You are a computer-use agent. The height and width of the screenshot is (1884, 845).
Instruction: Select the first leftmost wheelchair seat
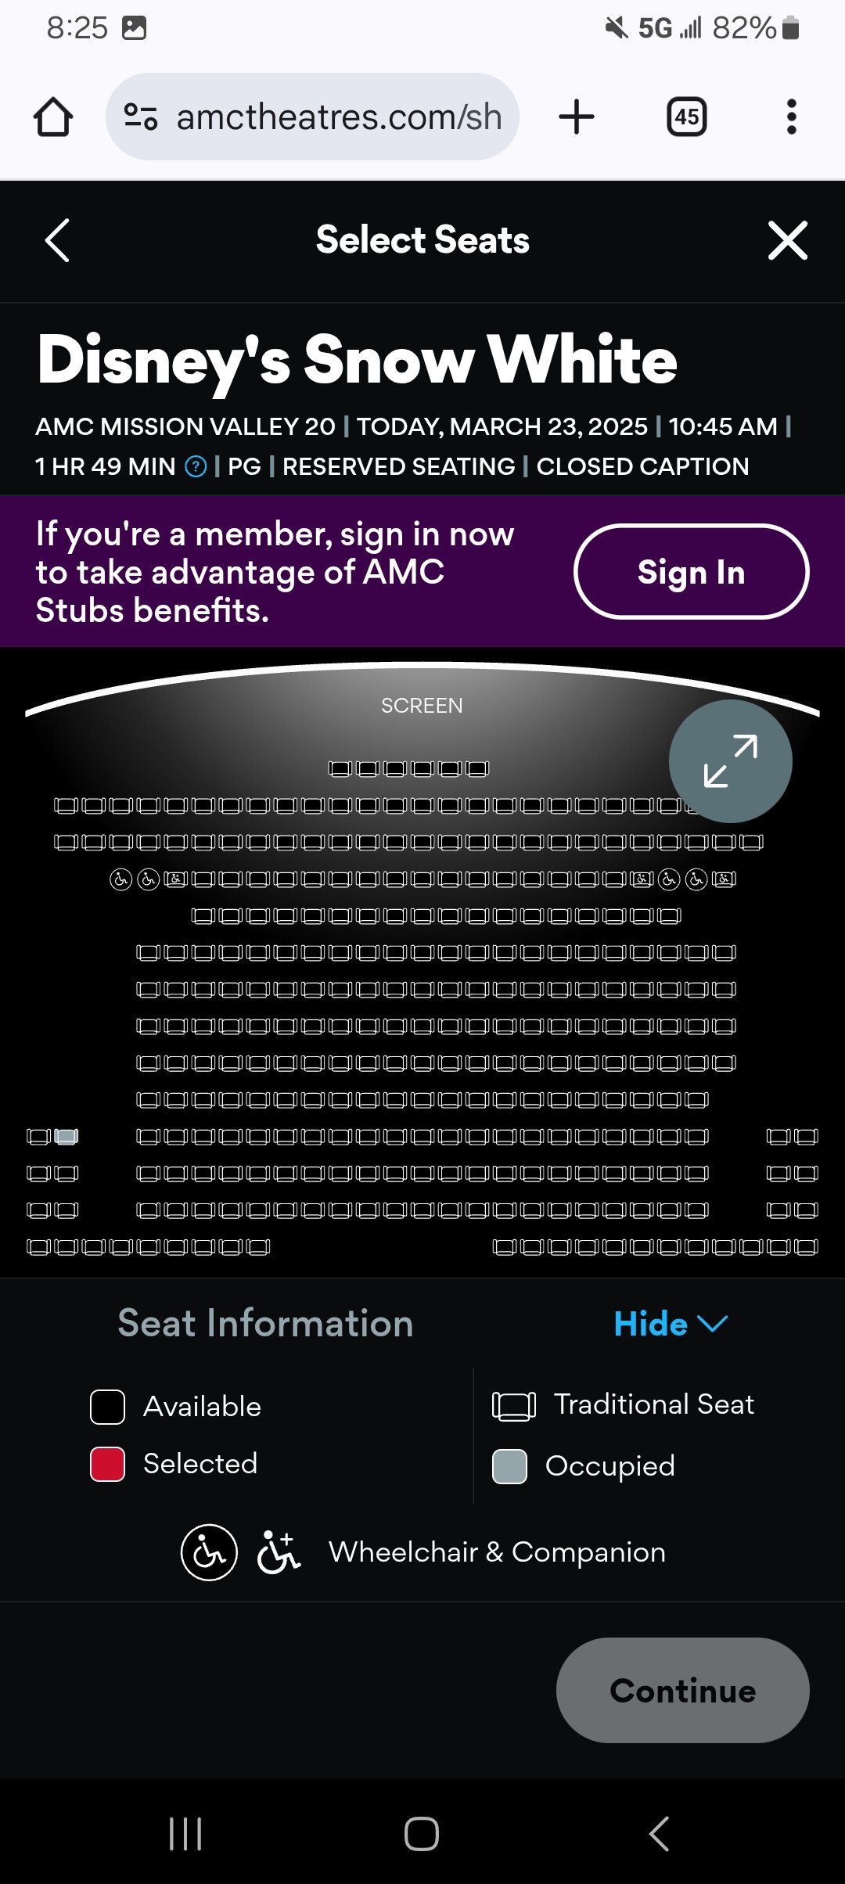[x=120, y=879]
